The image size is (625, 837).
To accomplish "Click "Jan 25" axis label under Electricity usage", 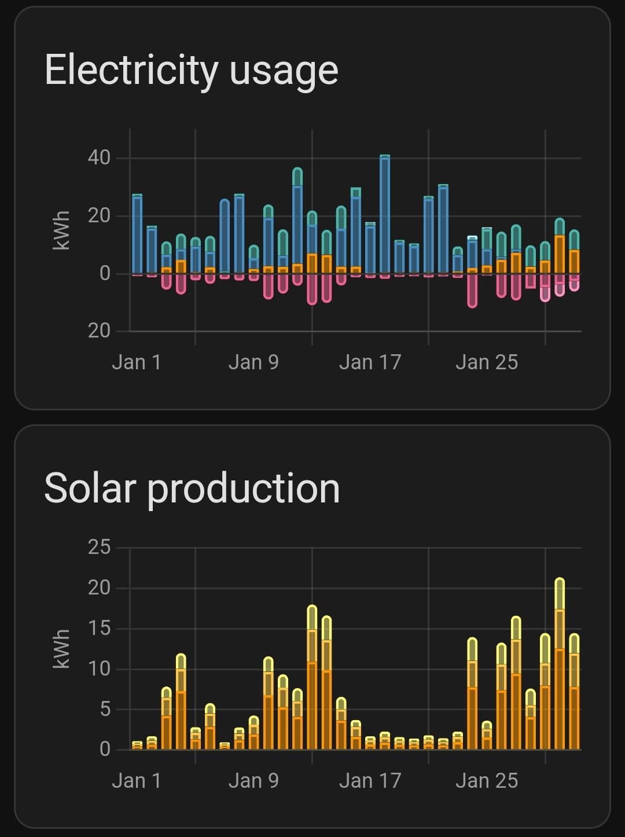I will tap(486, 363).
